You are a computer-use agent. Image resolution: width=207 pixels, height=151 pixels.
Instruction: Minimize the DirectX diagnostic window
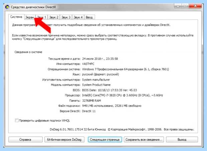click(x=178, y=6)
